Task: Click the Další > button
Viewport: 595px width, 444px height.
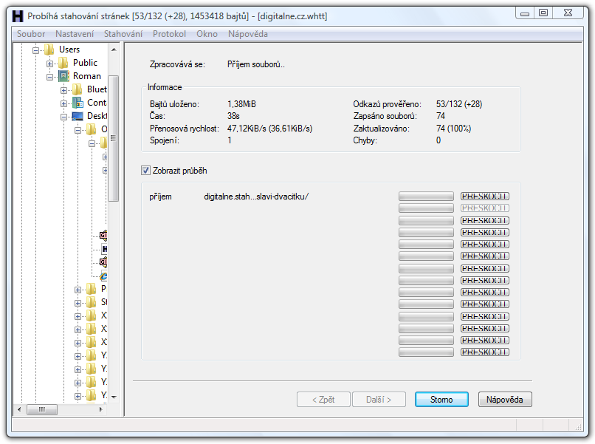Action: (x=379, y=400)
